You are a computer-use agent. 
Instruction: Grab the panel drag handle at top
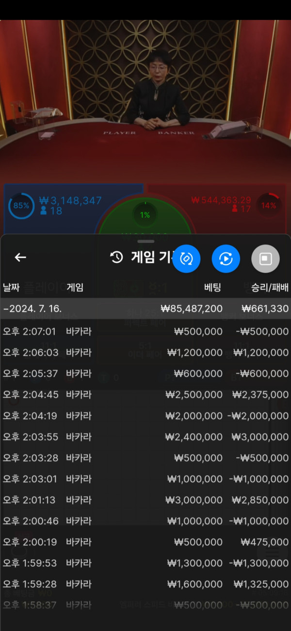click(x=145, y=241)
